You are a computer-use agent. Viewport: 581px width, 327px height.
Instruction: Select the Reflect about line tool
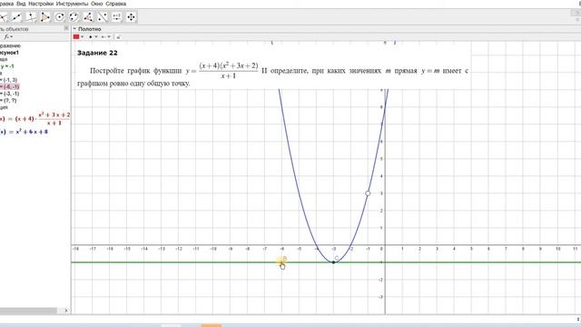(103, 17)
